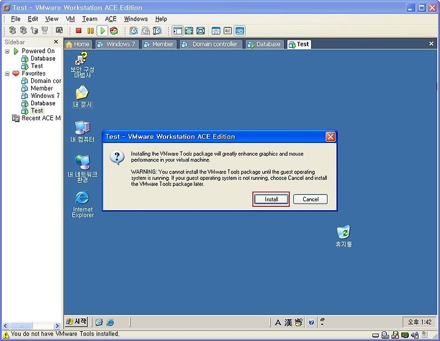This screenshot has height=341, width=440.
Task: Switch to the Windows 7 tab
Action: pyautogui.click(x=117, y=44)
